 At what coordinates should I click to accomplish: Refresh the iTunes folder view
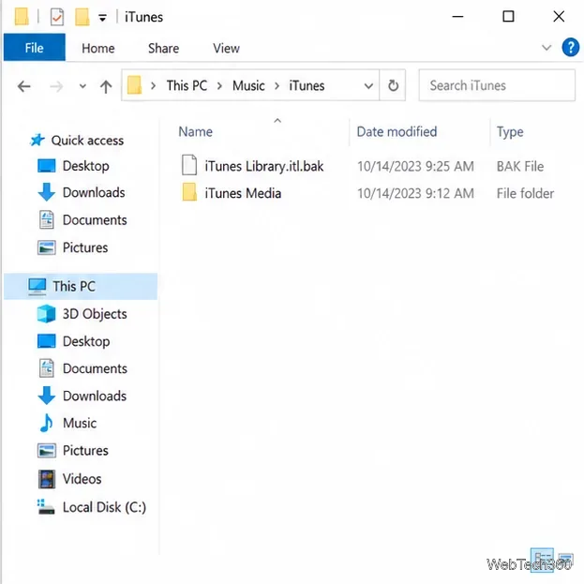(x=393, y=85)
